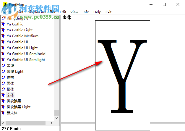Open the Help menu
This screenshot has width=185, height=131.
coord(97,12)
